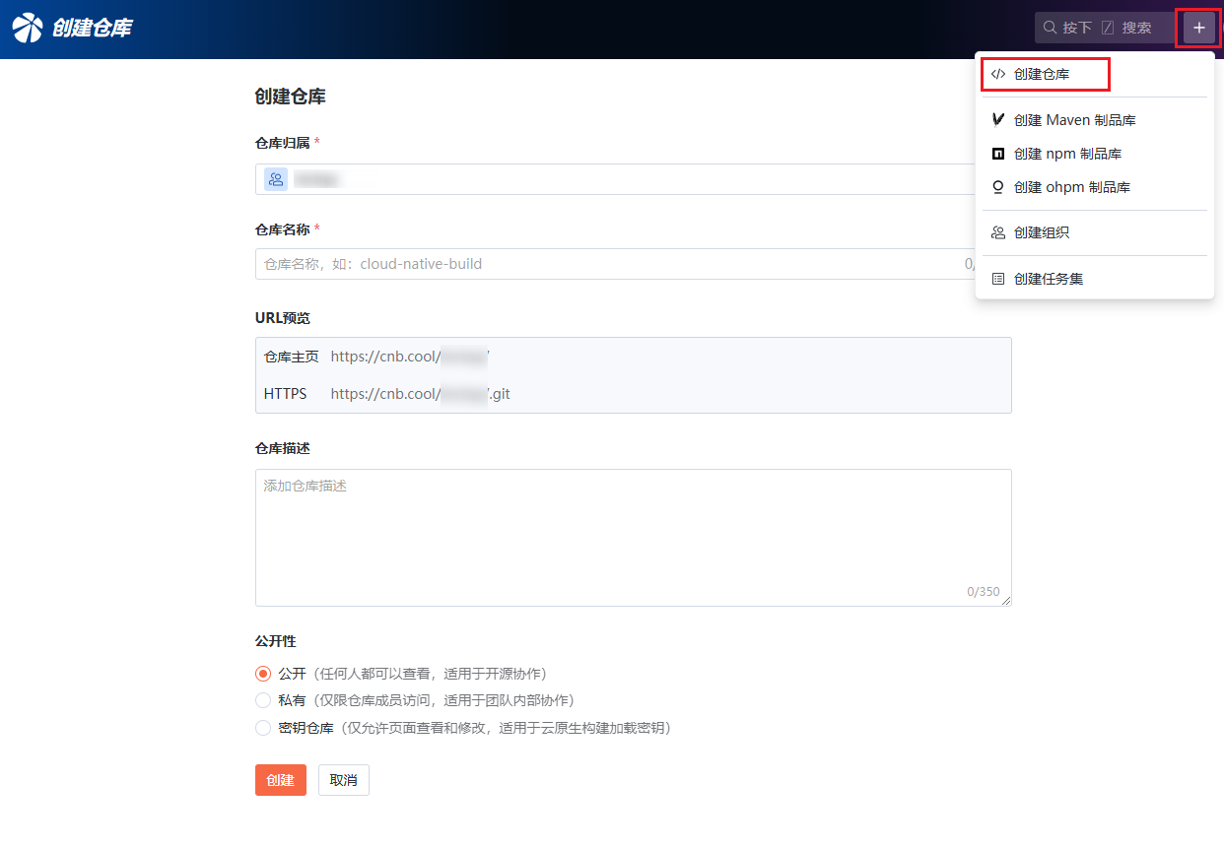Click the magnifier search icon

[1050, 28]
